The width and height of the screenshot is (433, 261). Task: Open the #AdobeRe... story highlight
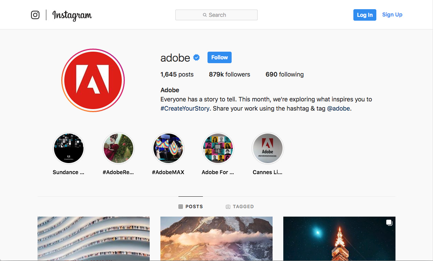pyautogui.click(x=118, y=148)
